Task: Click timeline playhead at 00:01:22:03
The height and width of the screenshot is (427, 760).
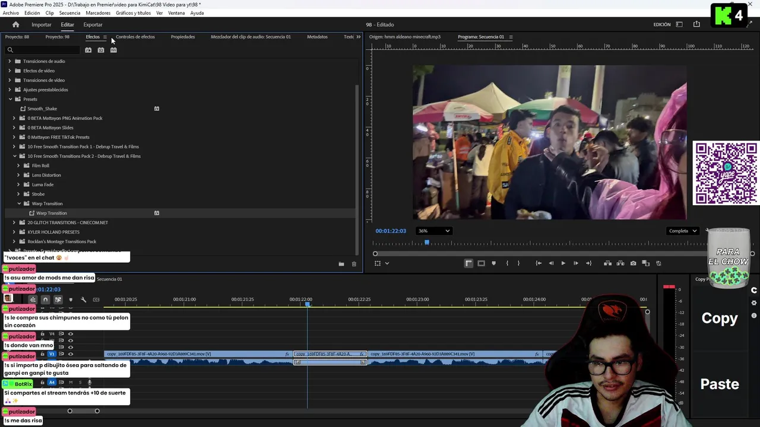Action: 308,304
